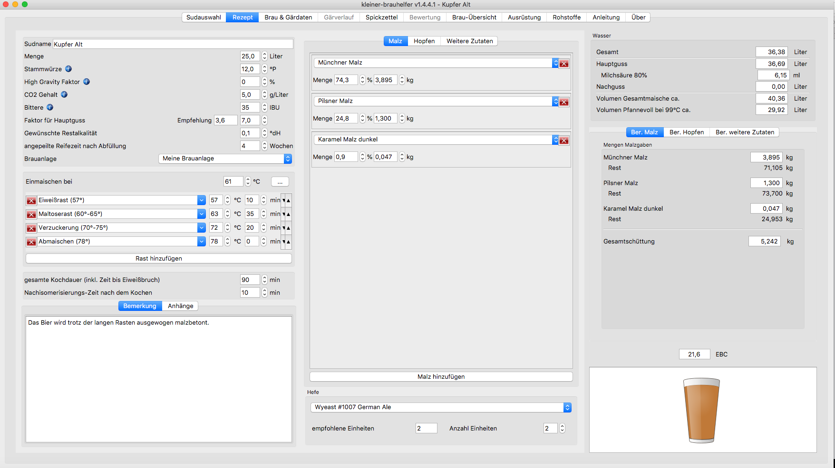
Task: Select the Anhänge tab
Action: (x=180, y=306)
